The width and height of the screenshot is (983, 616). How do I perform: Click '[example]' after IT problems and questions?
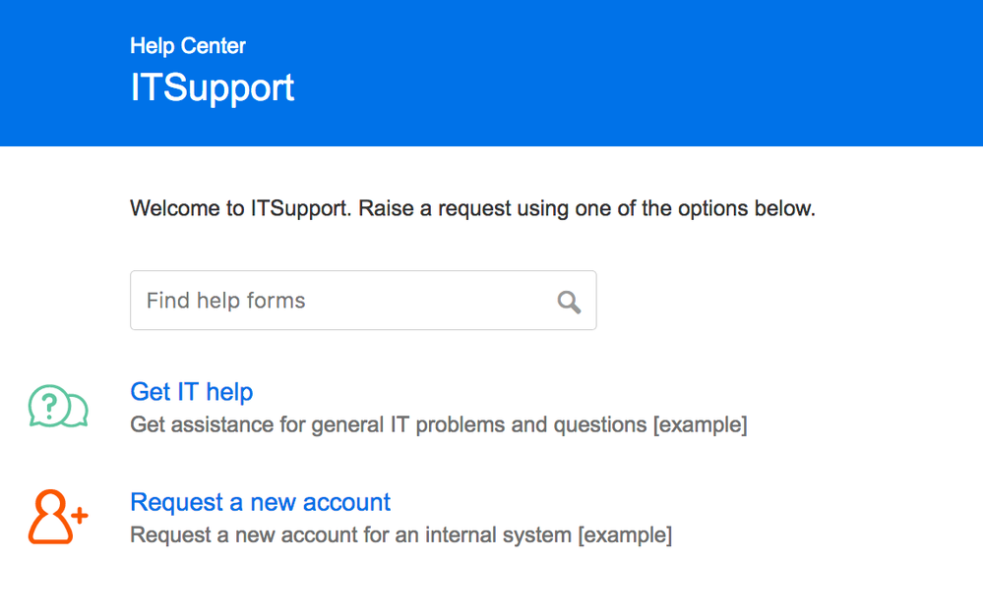tap(701, 425)
